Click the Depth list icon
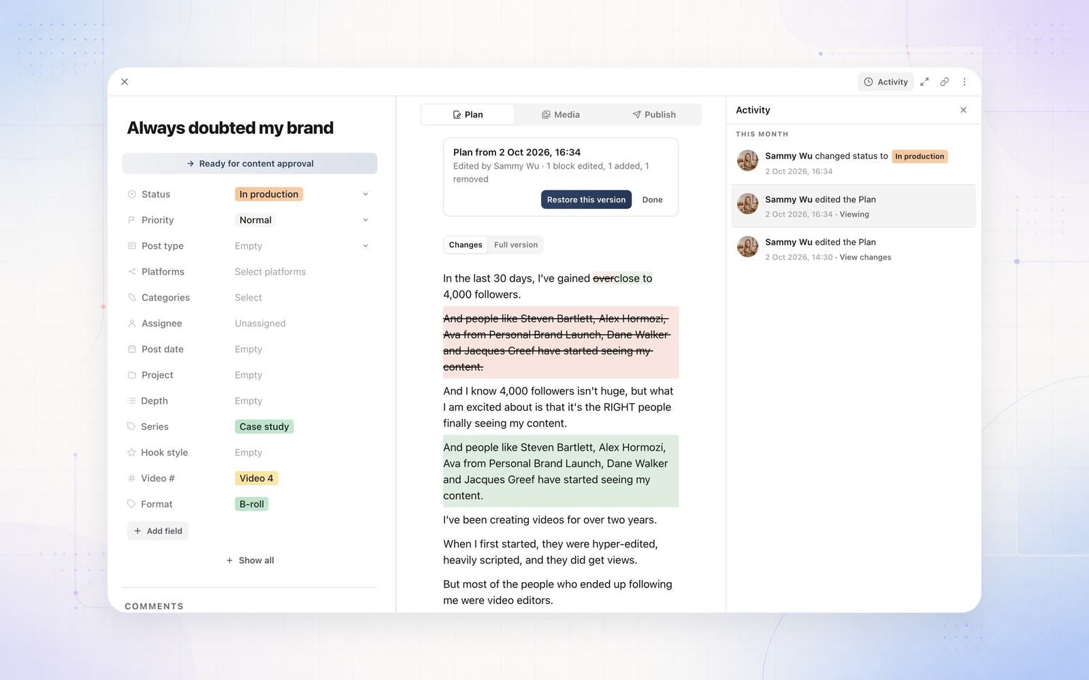The width and height of the screenshot is (1089, 680). pos(132,401)
